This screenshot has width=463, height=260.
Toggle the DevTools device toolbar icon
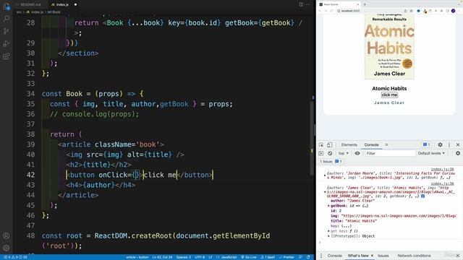click(330, 144)
